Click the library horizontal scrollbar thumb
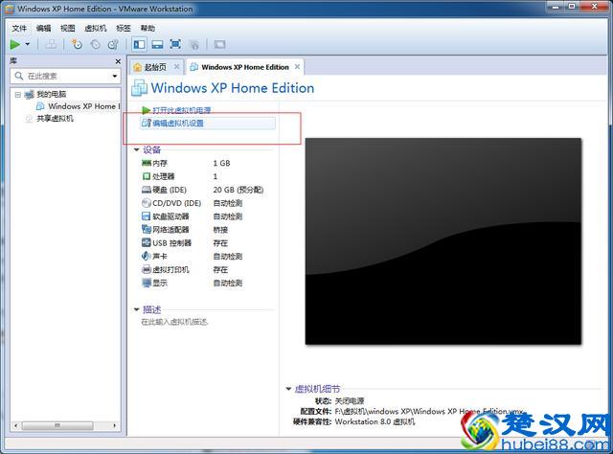The image size is (613, 454). point(57,425)
